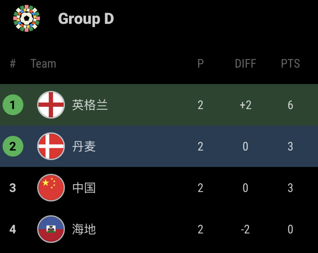
Task: Click the rank 3 position number
Action: [x=13, y=188]
